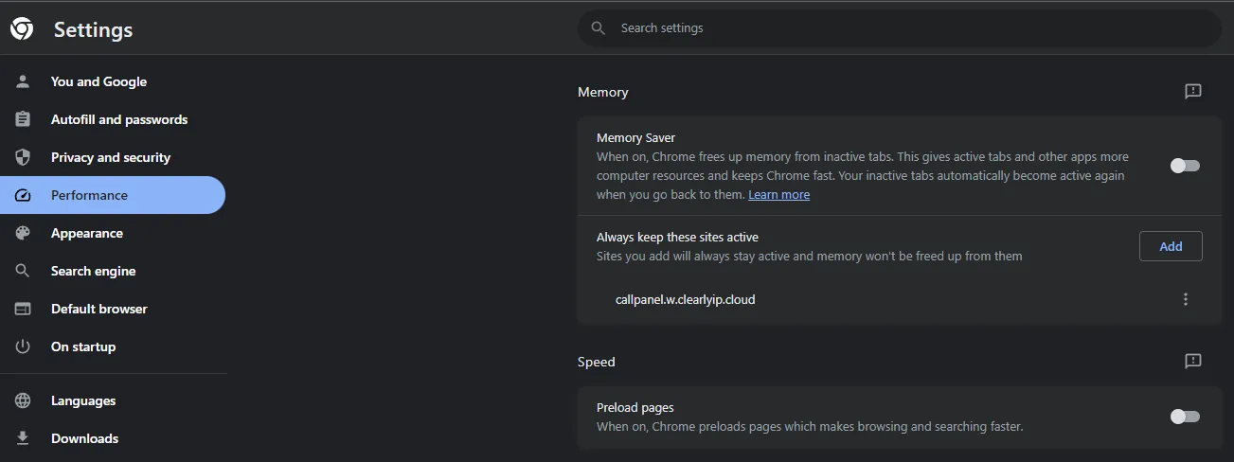The width and height of the screenshot is (1234, 462).
Task: Click the palette icon beside Appearance
Action: [x=23, y=233]
